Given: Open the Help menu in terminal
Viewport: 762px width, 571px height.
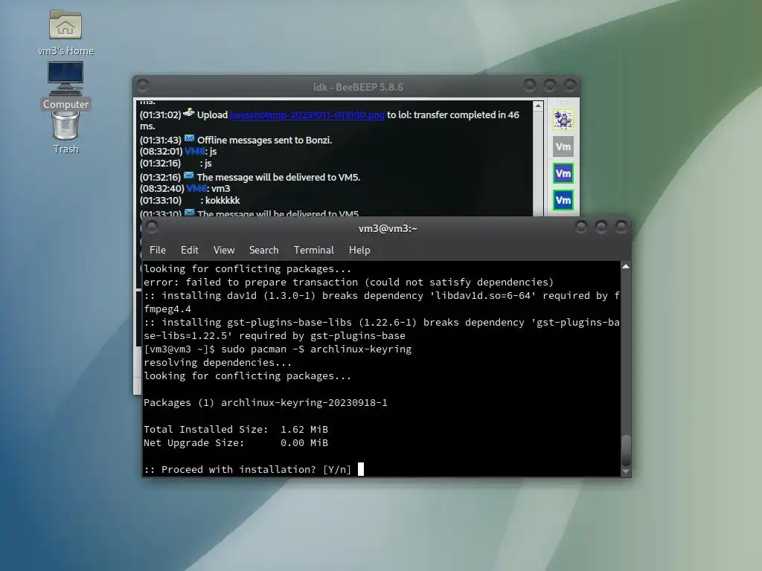Looking at the screenshot, I should click(x=359, y=250).
